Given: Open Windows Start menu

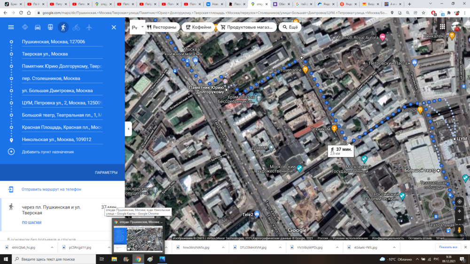Looking at the screenshot, I should click(x=6, y=259).
